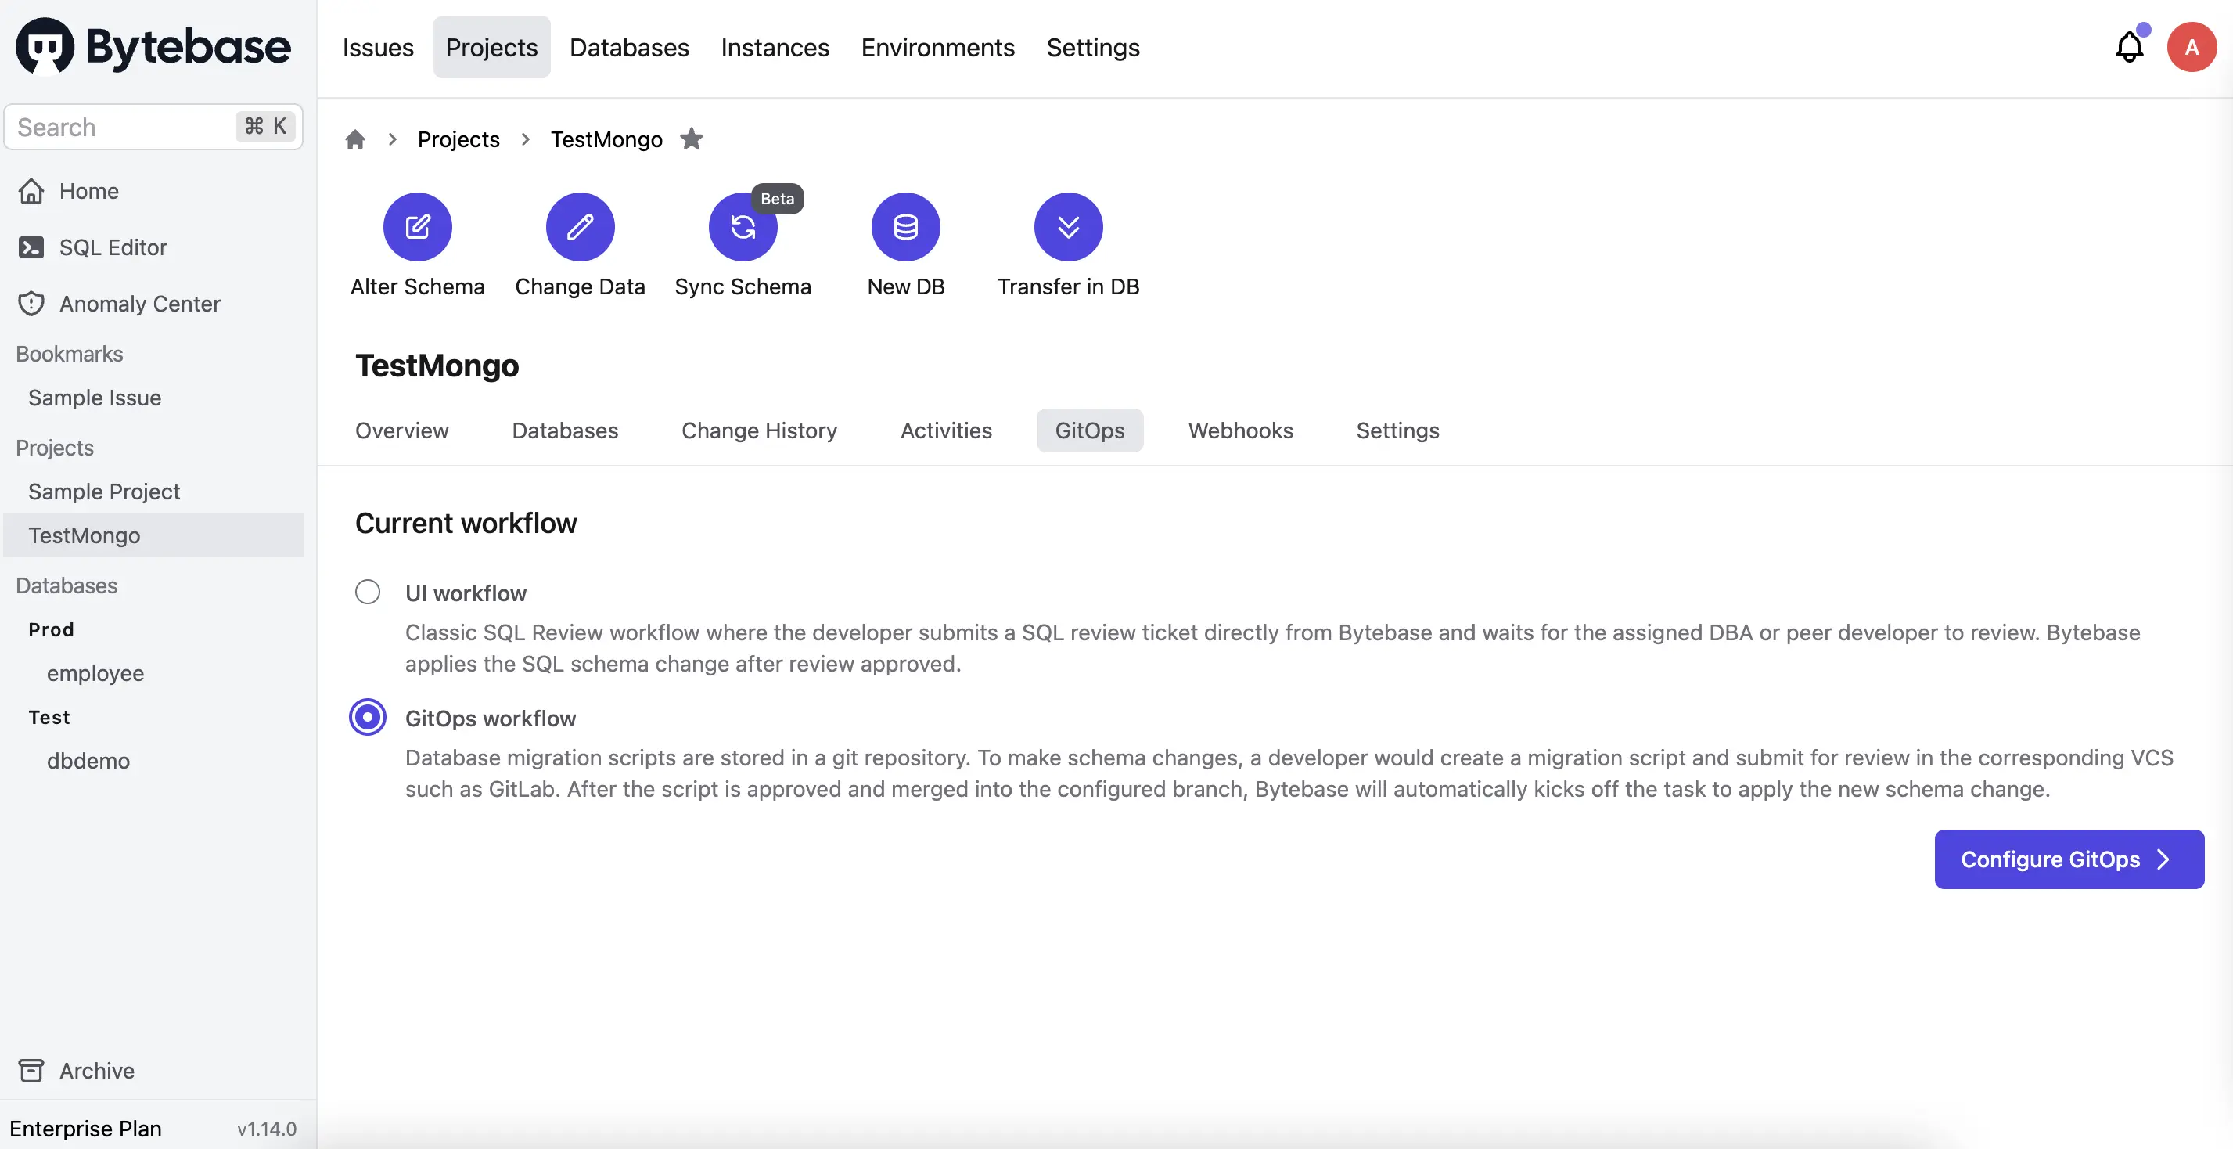Switch to the Change History tab

coord(760,430)
